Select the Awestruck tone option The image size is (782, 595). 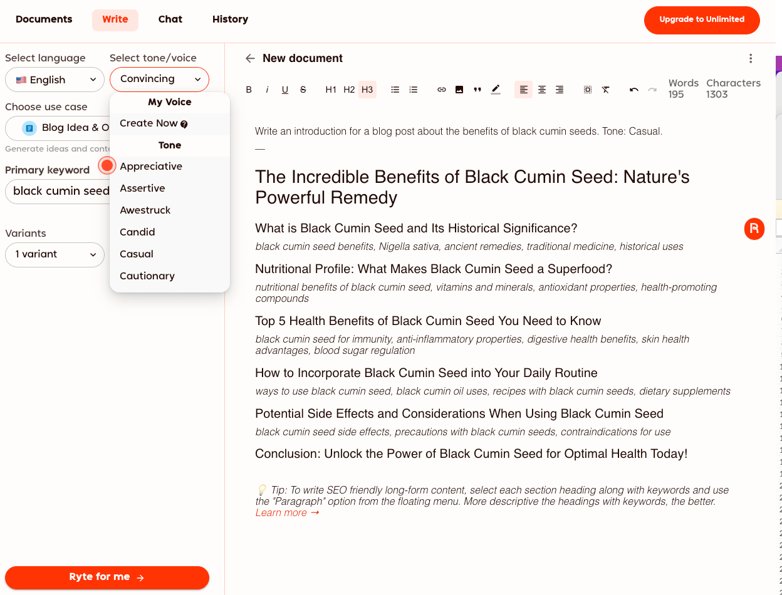[170, 210]
